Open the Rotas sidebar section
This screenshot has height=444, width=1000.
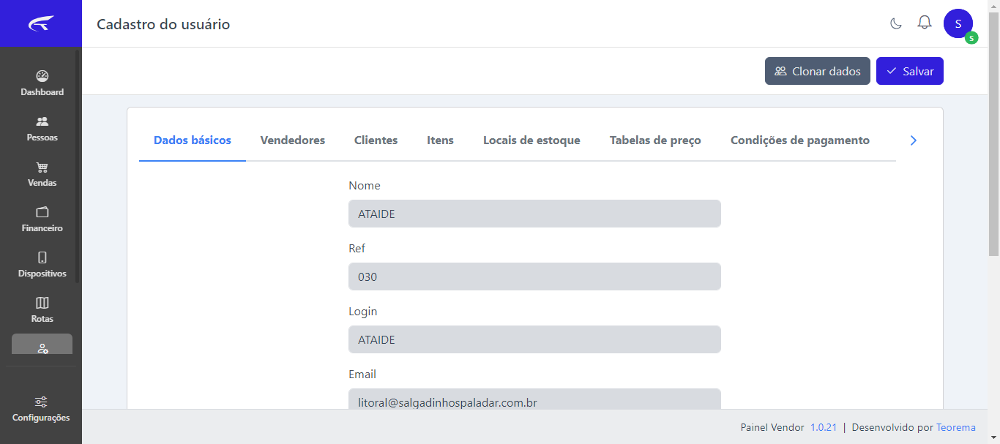point(42,310)
